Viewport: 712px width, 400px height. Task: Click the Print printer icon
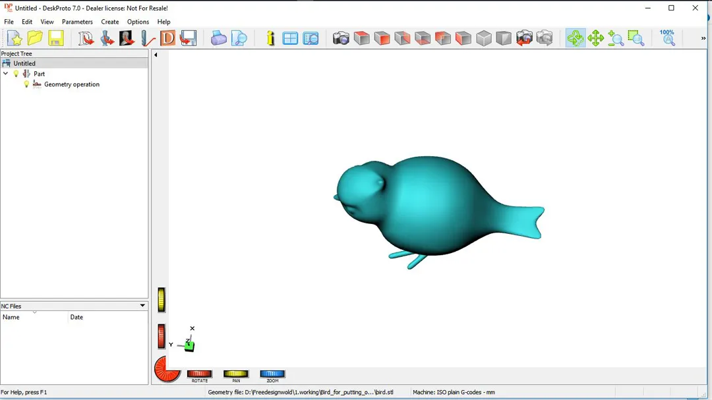(219, 38)
